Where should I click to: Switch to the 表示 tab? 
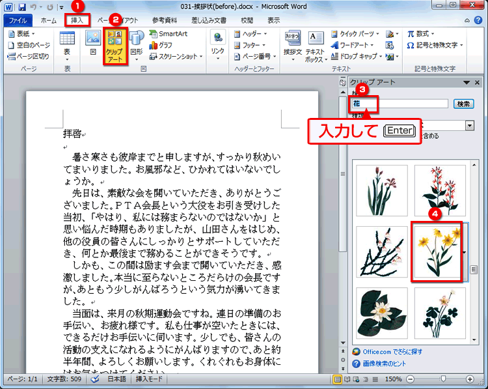[273, 21]
